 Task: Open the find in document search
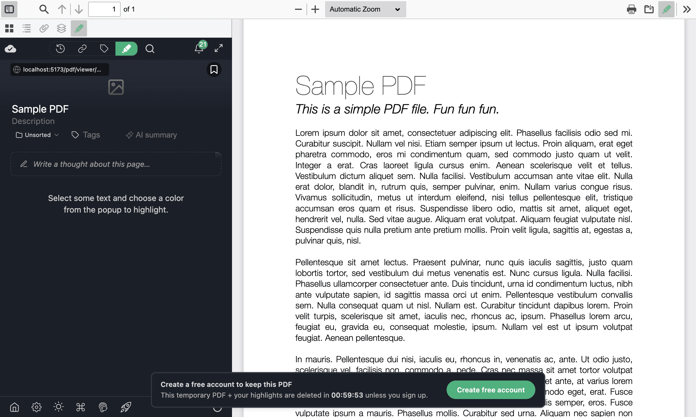(x=44, y=9)
